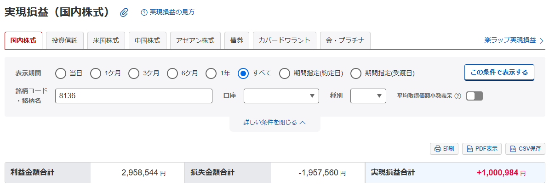Collapse detailed conditions with 詳しい条件を閉じる
This screenshot has height=191, width=555.
point(275,123)
